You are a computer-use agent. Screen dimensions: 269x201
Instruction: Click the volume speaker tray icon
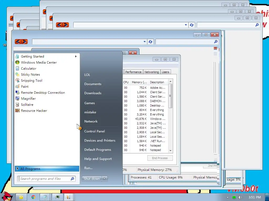coord(240,197)
